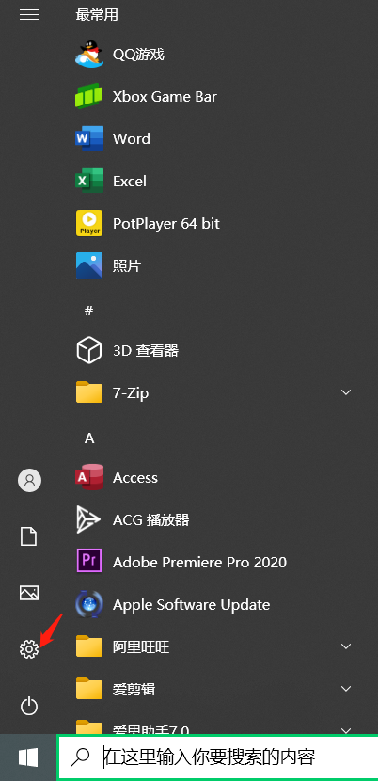This screenshot has width=378, height=781.
Task: Open the Pictures sidebar icon
Action: click(x=29, y=593)
